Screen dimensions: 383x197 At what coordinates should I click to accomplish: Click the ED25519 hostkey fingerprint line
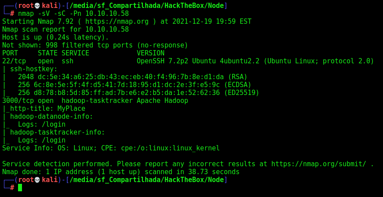point(139,93)
